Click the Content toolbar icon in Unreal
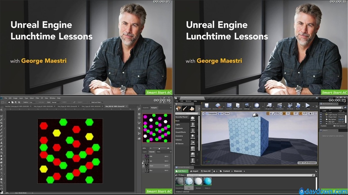 click(229, 107)
